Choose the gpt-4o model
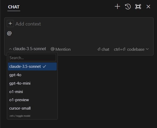This screenshot has width=157, height=128. pyautogui.click(x=32, y=75)
